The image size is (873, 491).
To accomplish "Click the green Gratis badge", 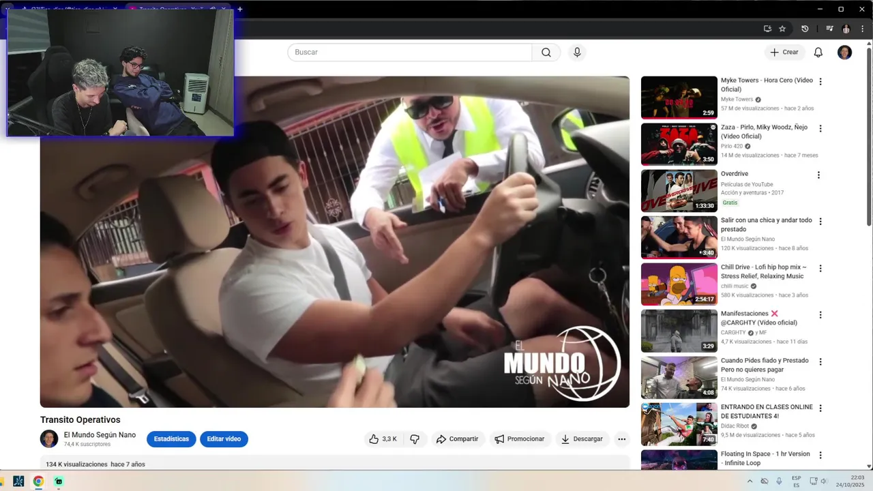I will pyautogui.click(x=730, y=203).
